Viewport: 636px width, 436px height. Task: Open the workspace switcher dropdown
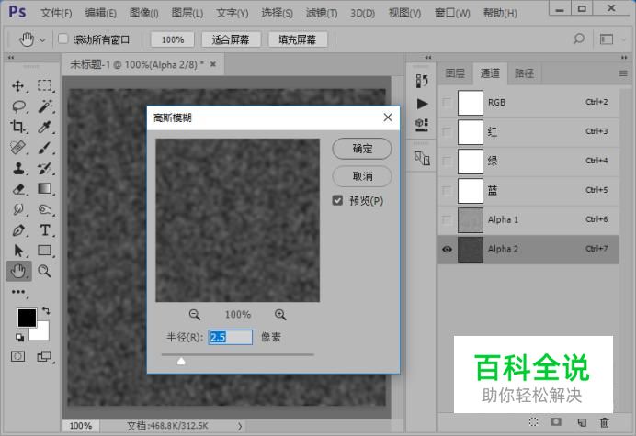click(623, 39)
